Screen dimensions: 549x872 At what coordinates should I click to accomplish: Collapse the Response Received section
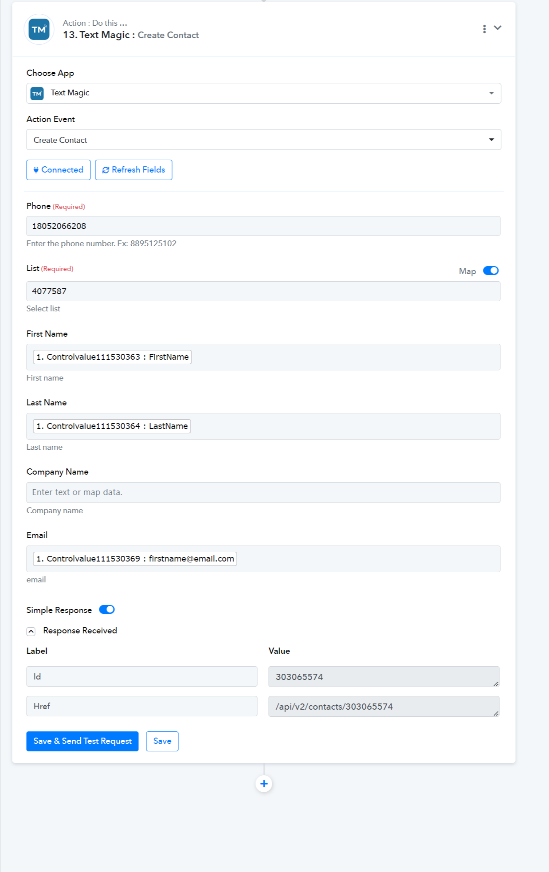coord(31,631)
